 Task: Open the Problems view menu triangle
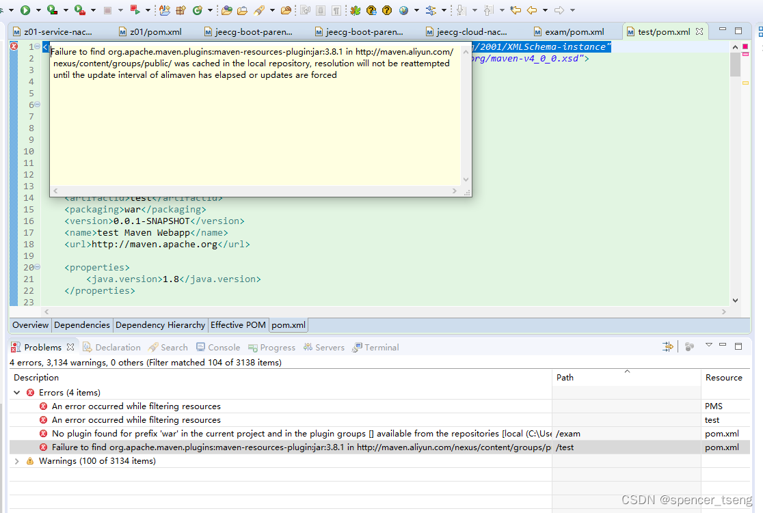pos(709,346)
